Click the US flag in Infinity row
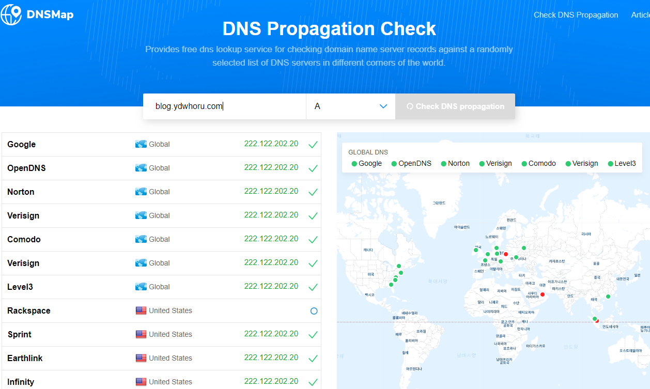The image size is (650, 389). (141, 382)
